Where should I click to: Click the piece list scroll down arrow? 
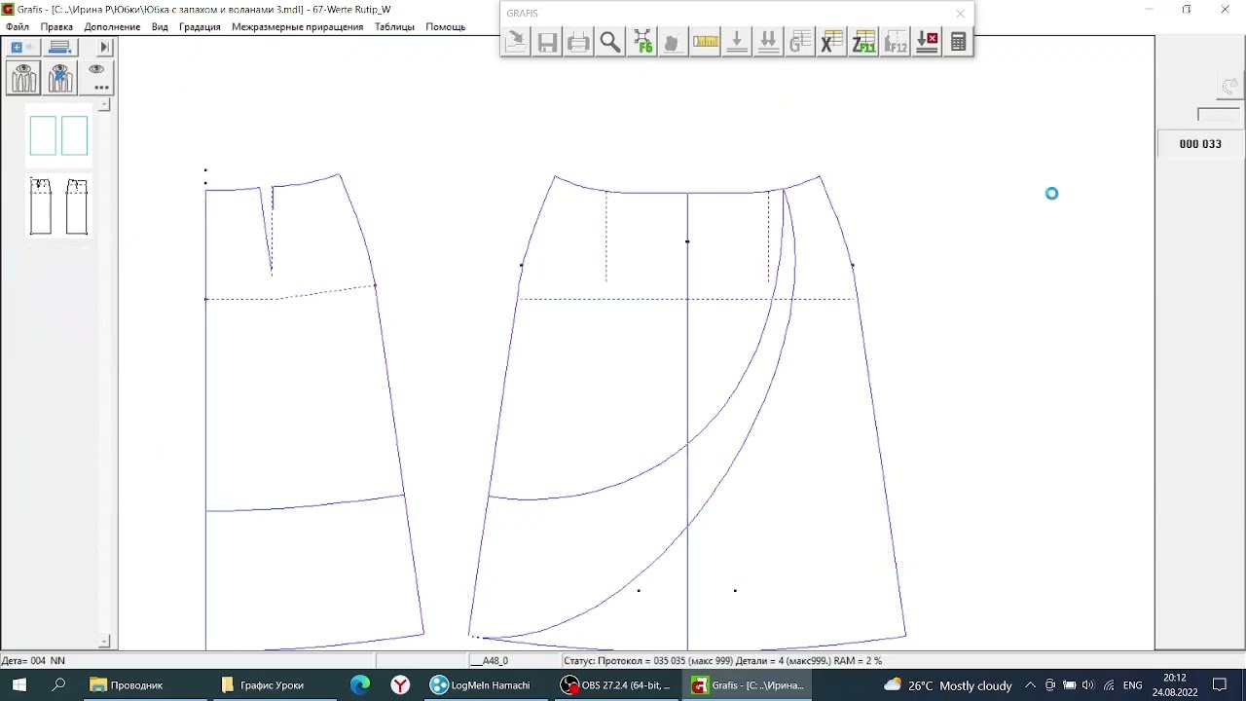104,641
